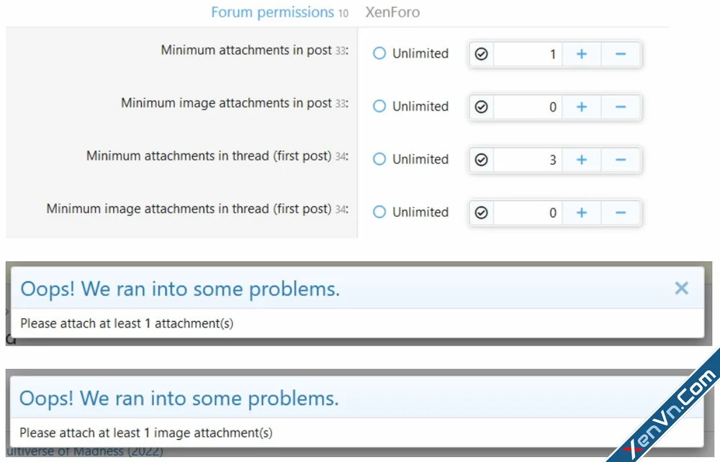Select Unlimited for Minimum attachments in thread

pos(379,159)
